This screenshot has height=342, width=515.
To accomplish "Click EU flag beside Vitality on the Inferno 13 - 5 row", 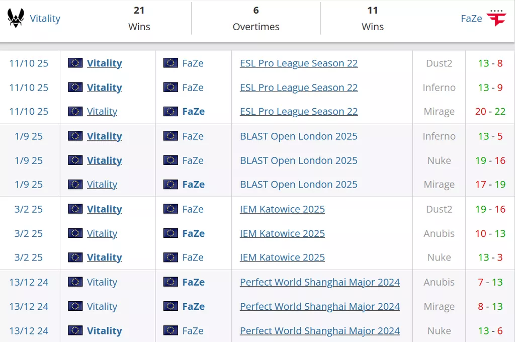I will tap(75, 136).
